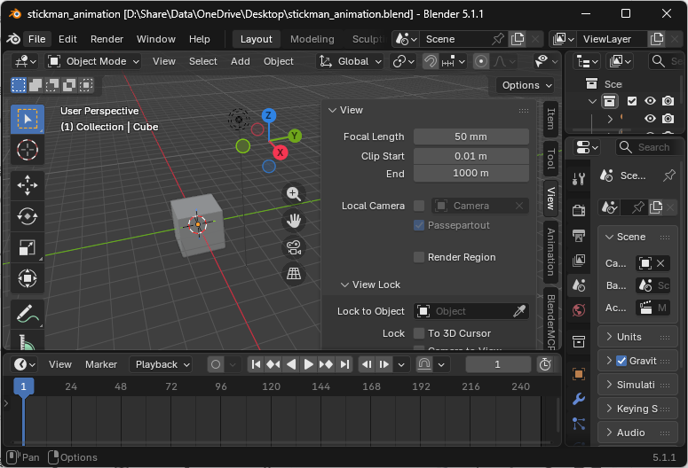Play the animation forward
The height and width of the screenshot is (468, 688).
308,364
